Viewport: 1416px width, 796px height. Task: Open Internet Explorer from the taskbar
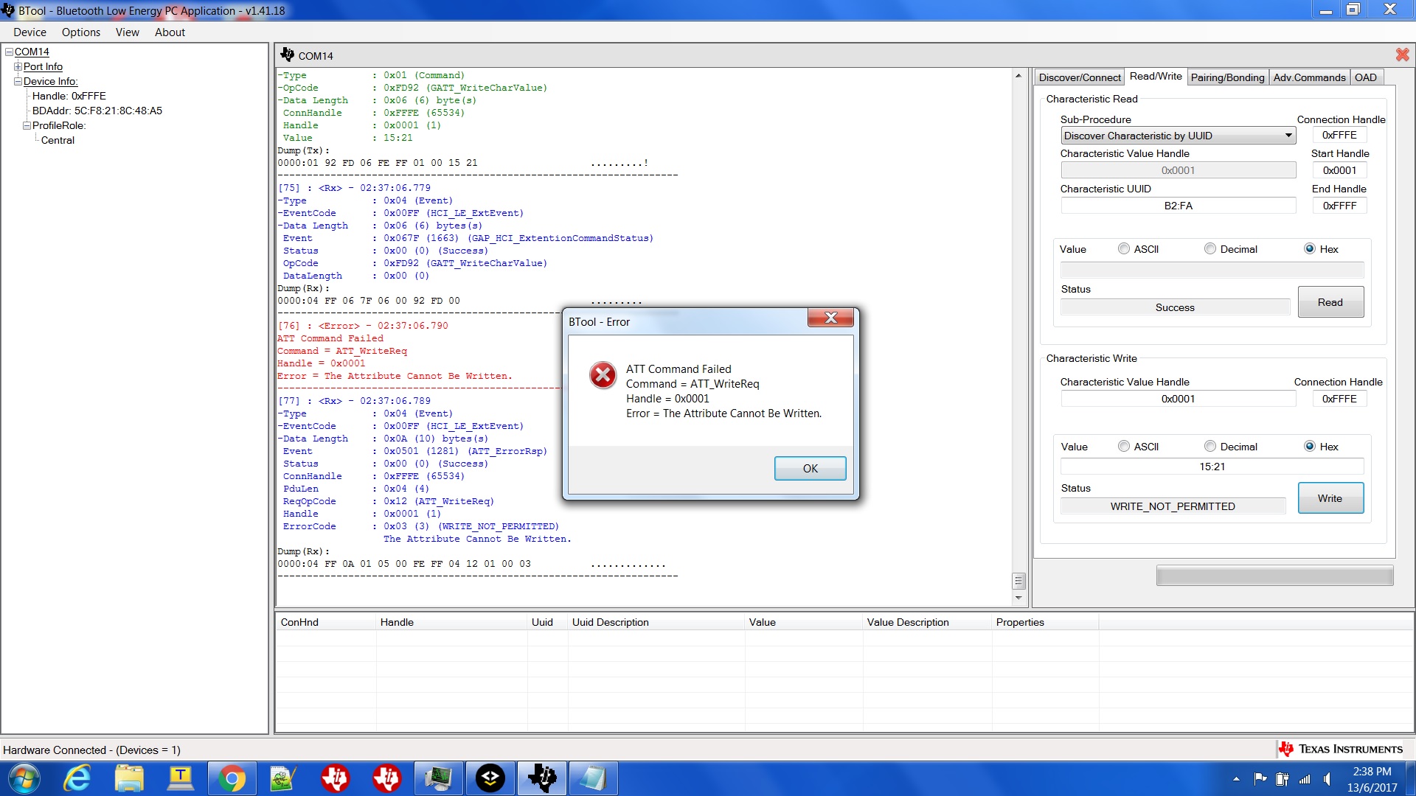click(x=77, y=778)
